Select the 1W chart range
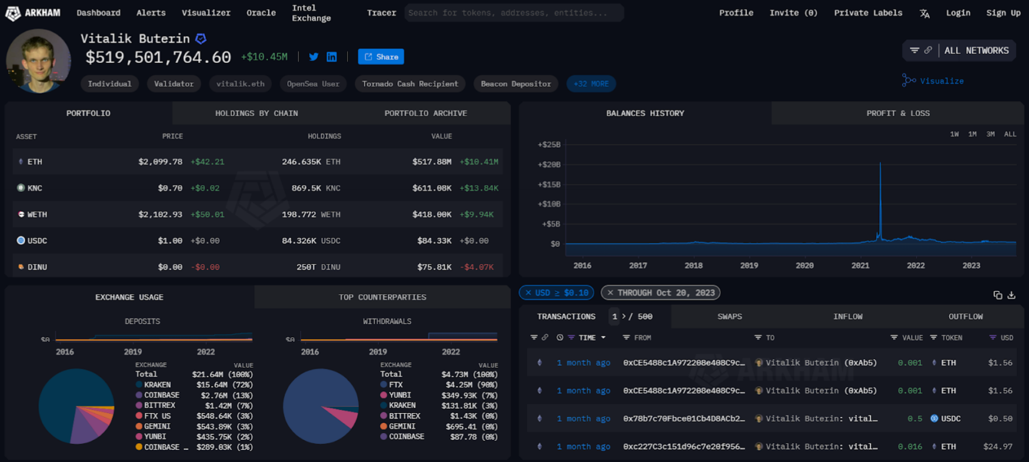Screen dimensions: 1029x462 click(x=954, y=134)
